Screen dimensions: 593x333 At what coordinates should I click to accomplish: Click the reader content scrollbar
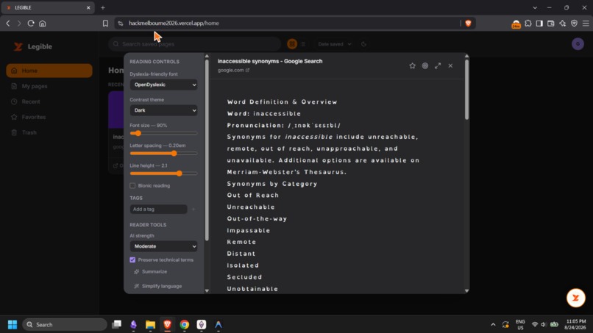466,90
